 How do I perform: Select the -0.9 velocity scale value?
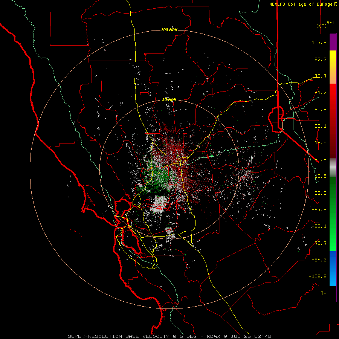coord(321,160)
